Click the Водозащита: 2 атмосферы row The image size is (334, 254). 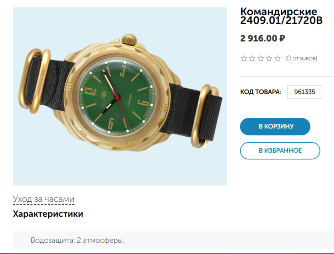point(173,240)
